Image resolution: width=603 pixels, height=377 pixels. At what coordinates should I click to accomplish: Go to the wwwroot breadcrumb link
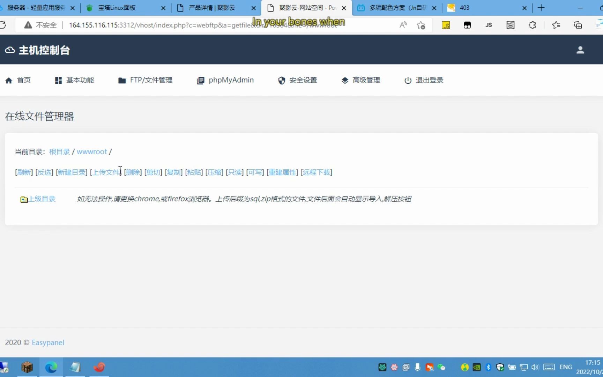click(92, 152)
